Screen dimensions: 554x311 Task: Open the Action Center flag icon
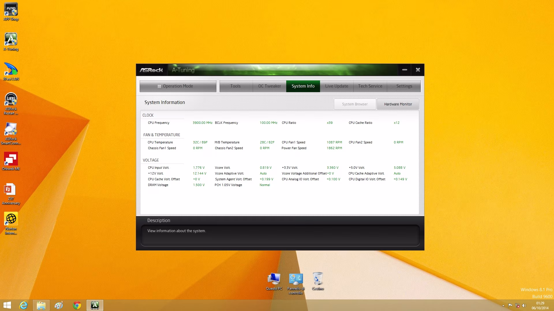[x=510, y=306]
